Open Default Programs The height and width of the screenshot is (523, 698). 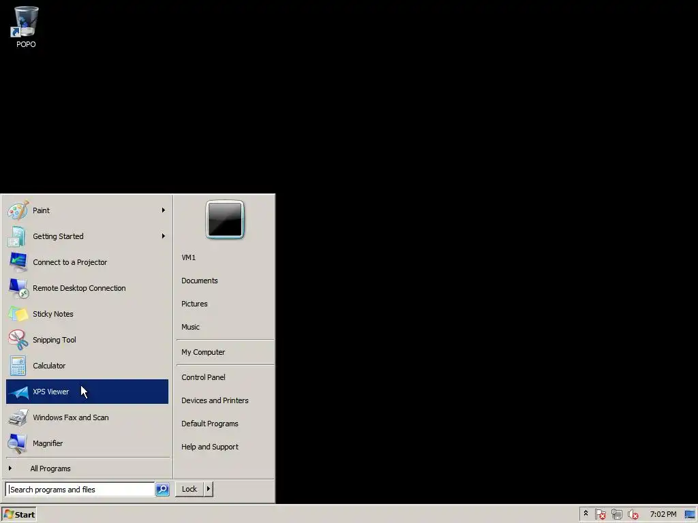click(210, 424)
